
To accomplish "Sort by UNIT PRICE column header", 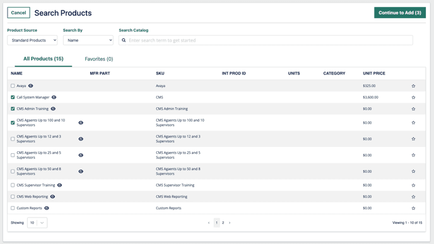I will (374, 73).
